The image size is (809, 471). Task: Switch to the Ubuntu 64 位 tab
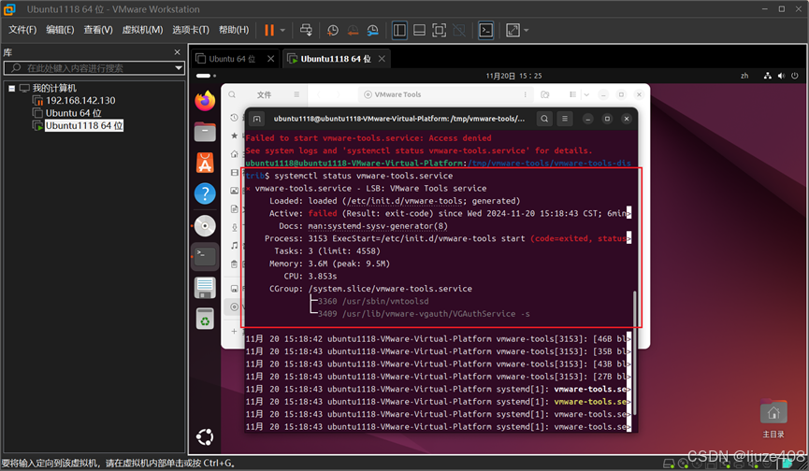pyautogui.click(x=232, y=59)
